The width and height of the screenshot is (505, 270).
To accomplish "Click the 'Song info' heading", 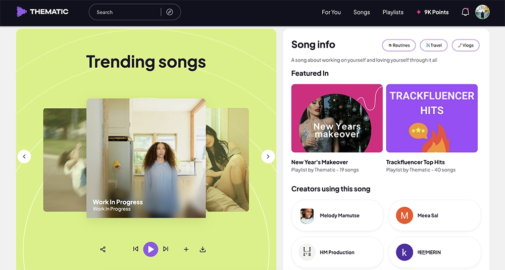I will click(x=313, y=44).
